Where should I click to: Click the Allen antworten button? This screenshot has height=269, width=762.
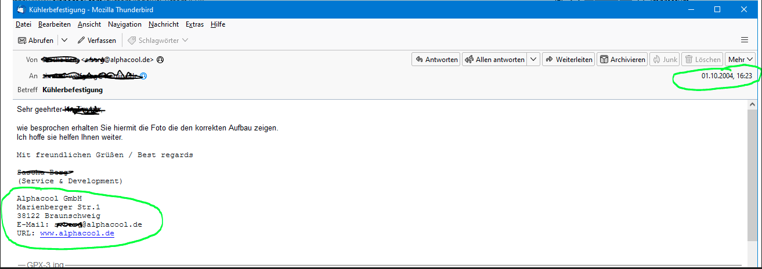point(494,60)
